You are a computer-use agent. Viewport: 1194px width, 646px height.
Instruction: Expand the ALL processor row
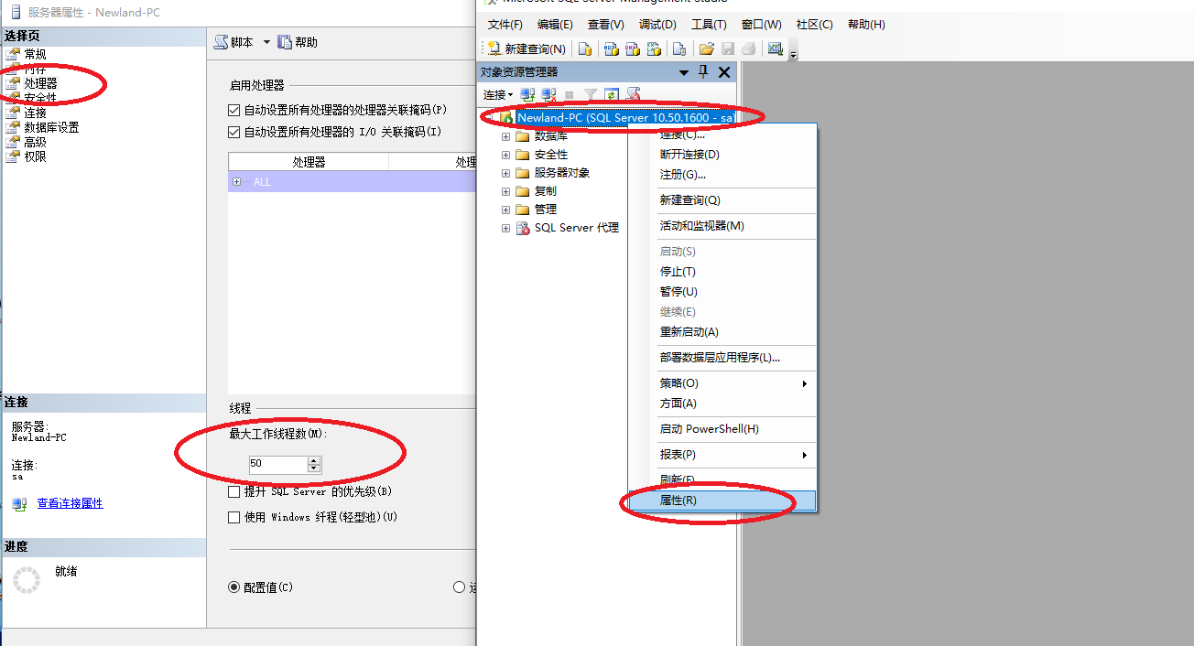point(237,182)
